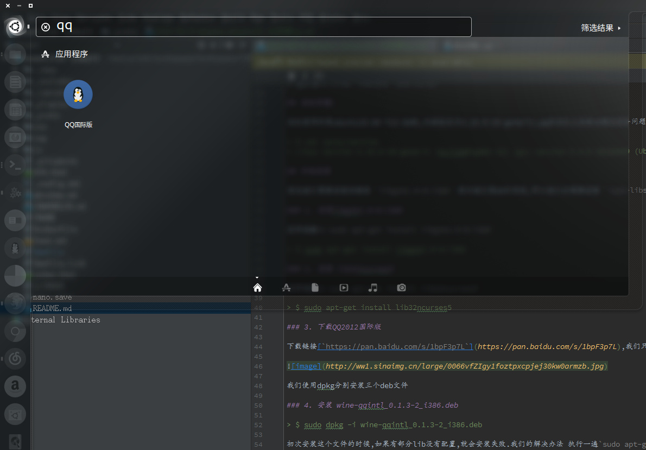Switch to the Video lens

[344, 288]
